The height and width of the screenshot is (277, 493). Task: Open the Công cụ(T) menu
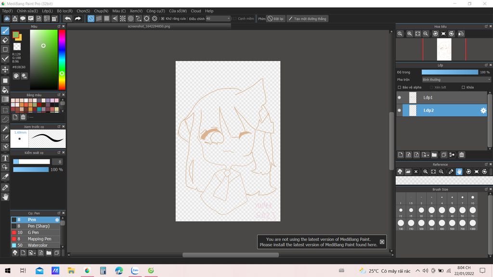click(x=156, y=11)
